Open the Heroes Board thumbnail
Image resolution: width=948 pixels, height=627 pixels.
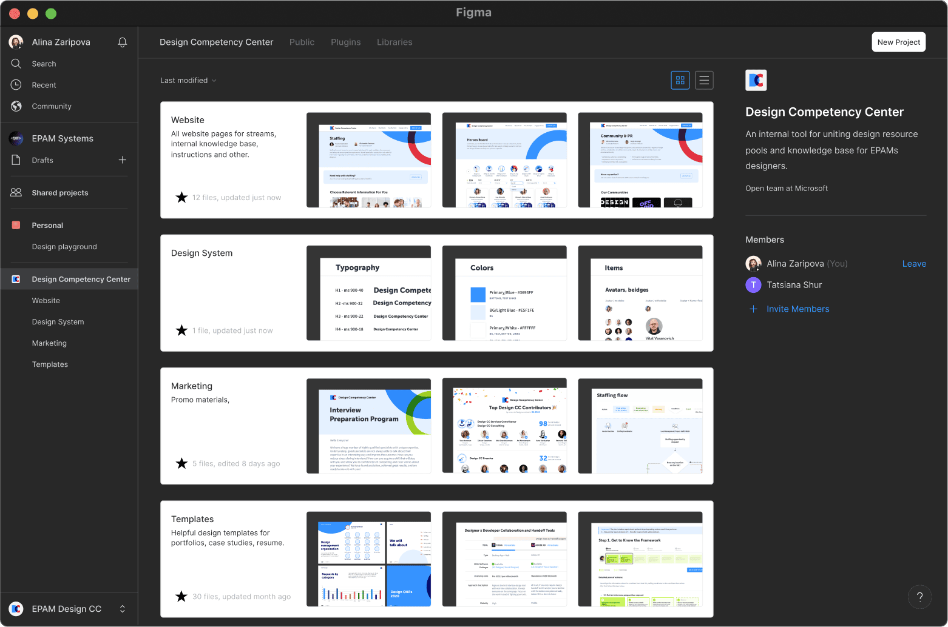(x=504, y=160)
